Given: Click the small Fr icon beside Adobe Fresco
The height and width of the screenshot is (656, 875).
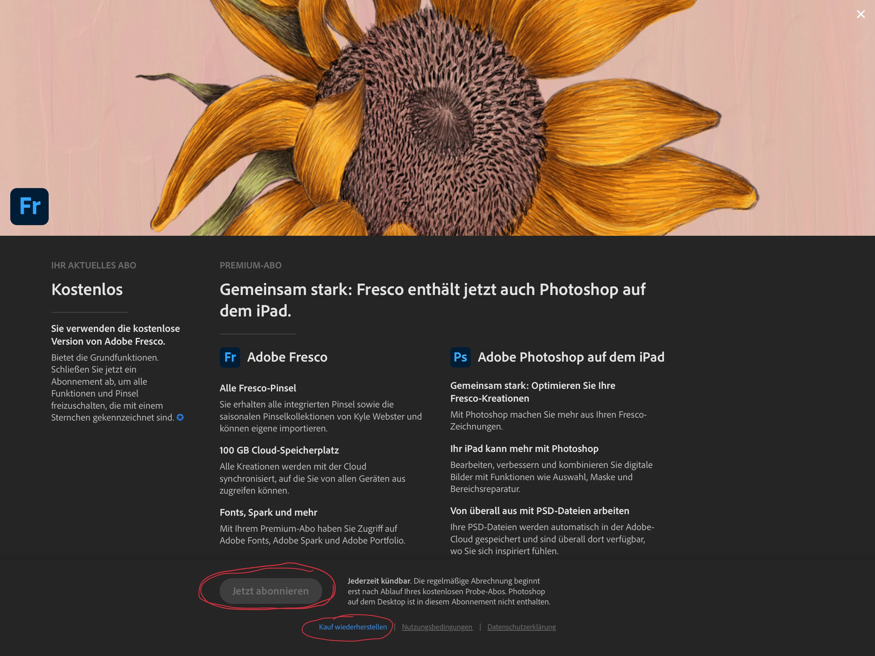Looking at the screenshot, I should [x=230, y=357].
